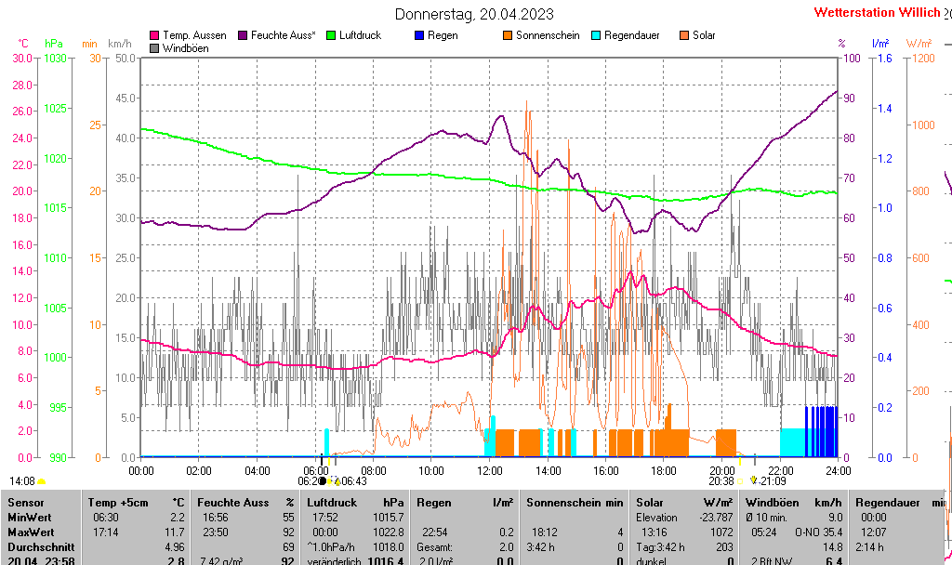The height and width of the screenshot is (565, 952).
Task: Click the cyan Regendauer legend swatch
Action: [596, 36]
